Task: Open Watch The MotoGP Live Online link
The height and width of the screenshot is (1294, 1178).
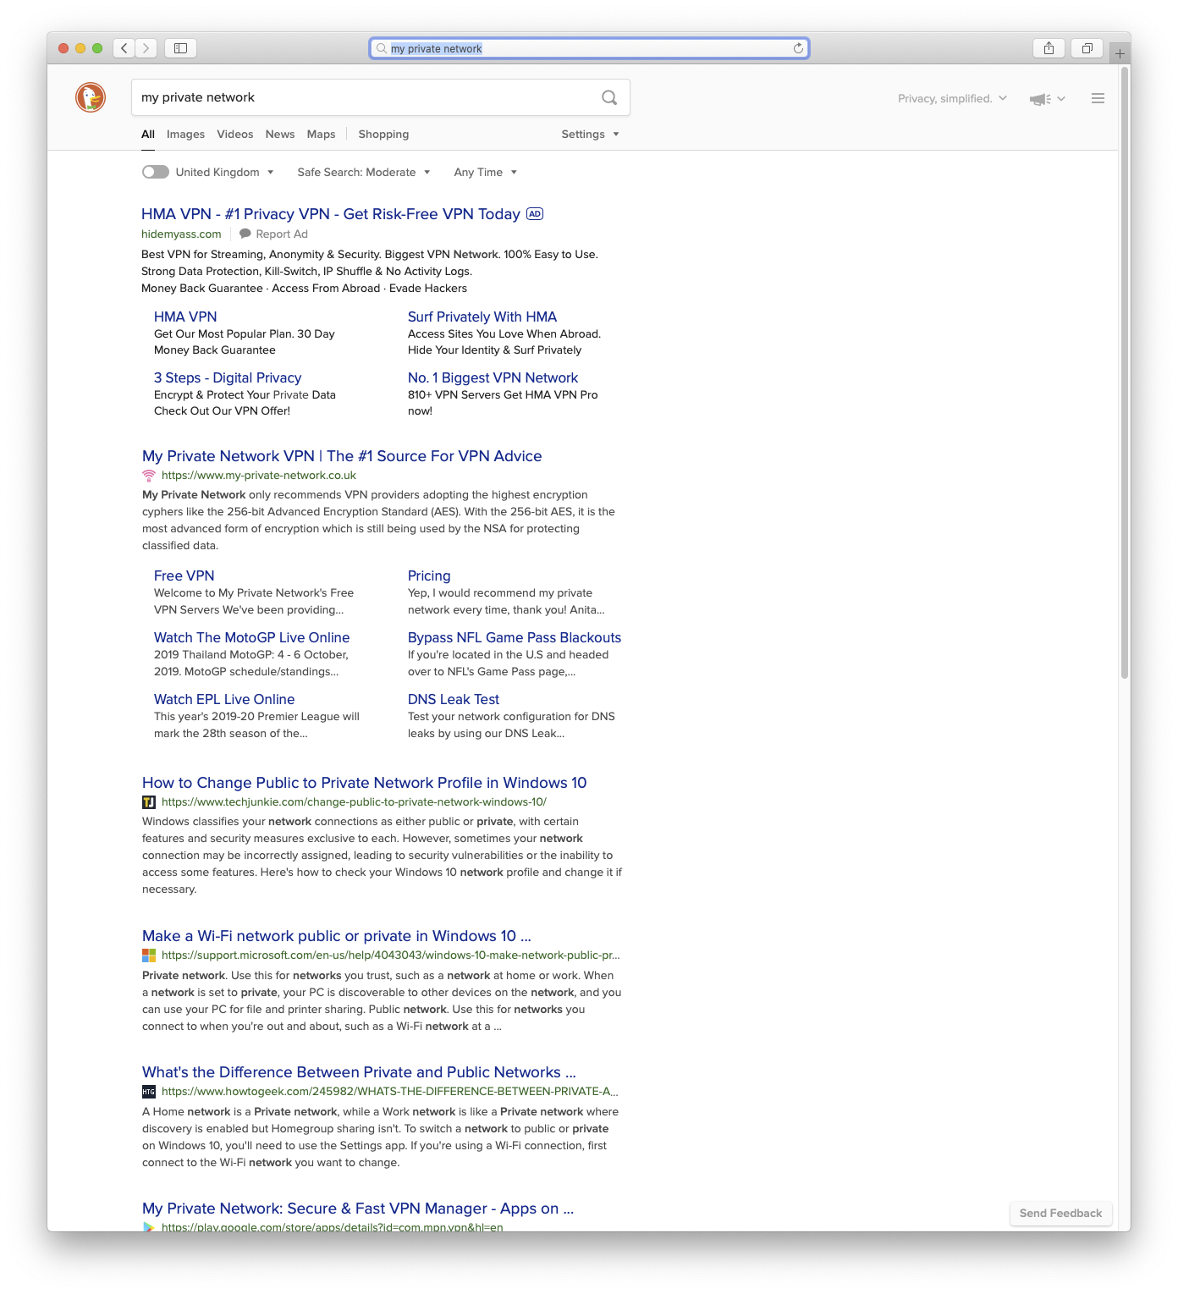Action: (251, 637)
